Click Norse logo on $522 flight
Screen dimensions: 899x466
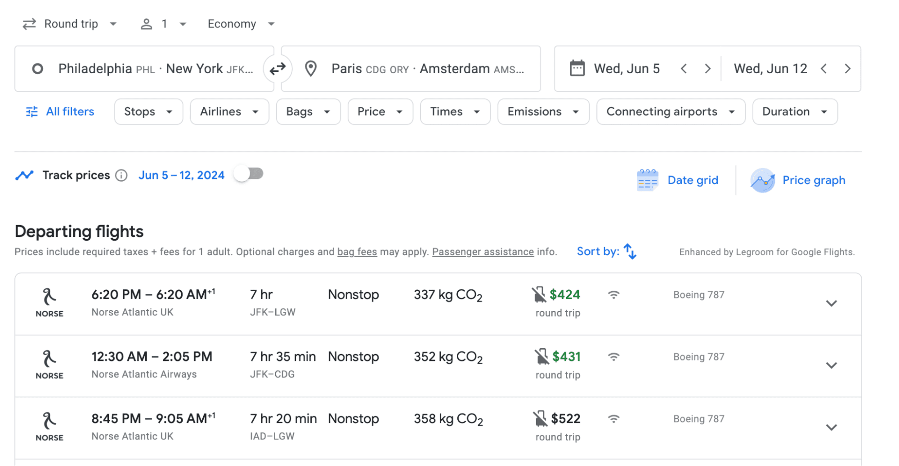[x=49, y=426]
